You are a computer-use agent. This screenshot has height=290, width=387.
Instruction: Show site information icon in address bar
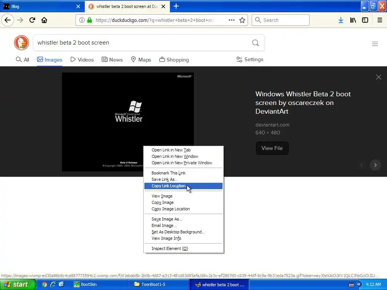coord(82,20)
